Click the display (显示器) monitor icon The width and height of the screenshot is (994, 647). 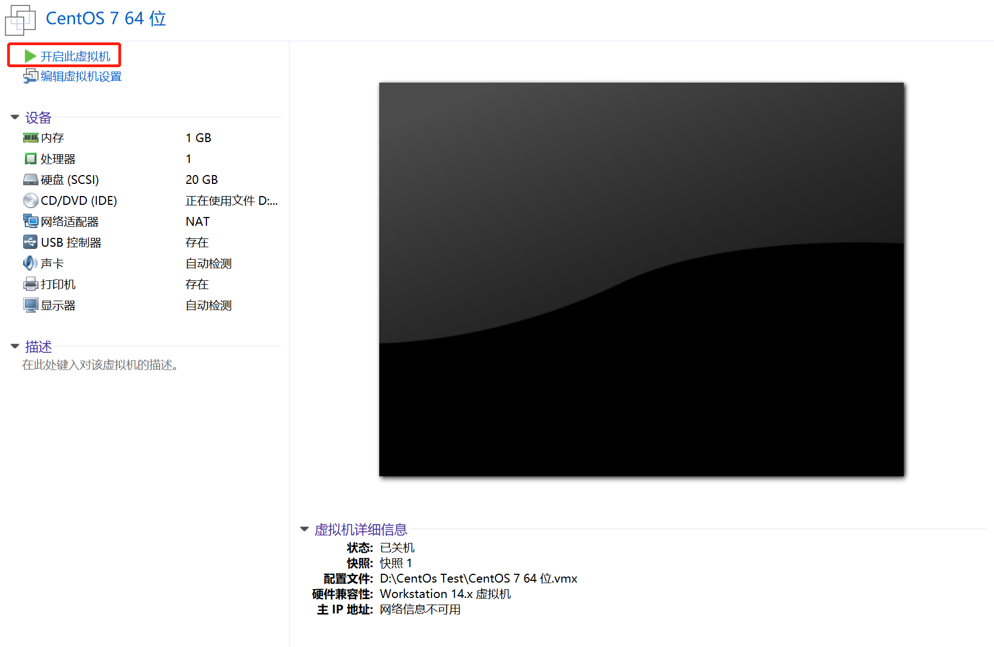(30, 305)
